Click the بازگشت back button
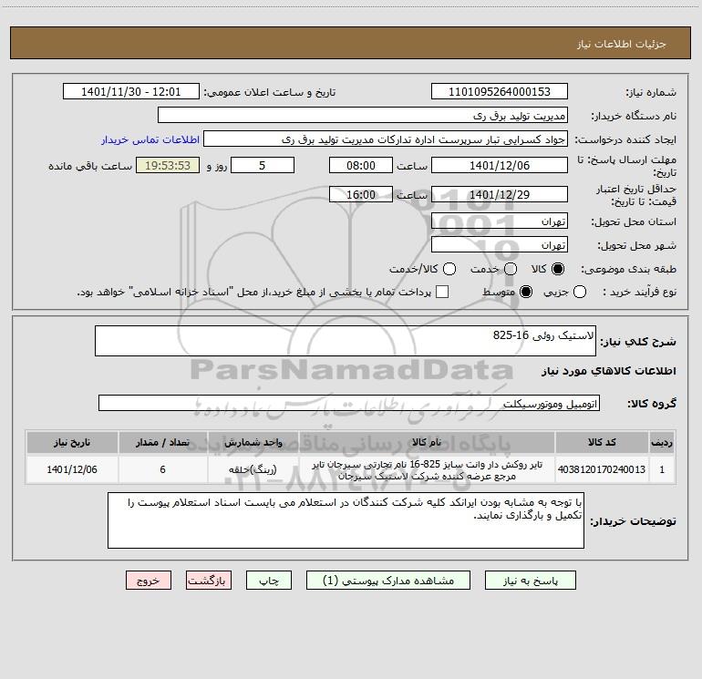 209,581
